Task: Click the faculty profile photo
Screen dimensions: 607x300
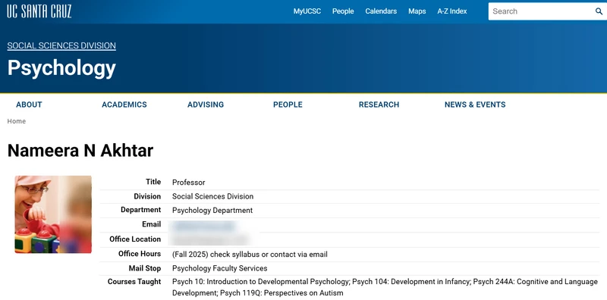Action: (x=53, y=214)
